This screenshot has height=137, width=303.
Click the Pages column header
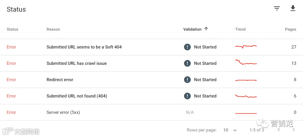[290, 29]
